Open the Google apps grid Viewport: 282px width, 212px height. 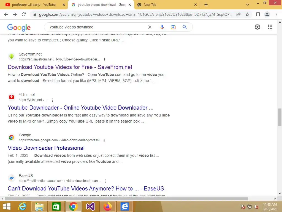point(270,27)
